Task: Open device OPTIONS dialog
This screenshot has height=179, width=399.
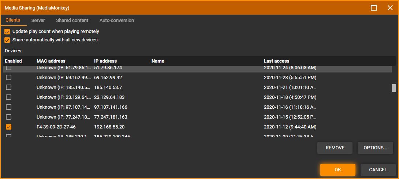Action: click(375, 148)
